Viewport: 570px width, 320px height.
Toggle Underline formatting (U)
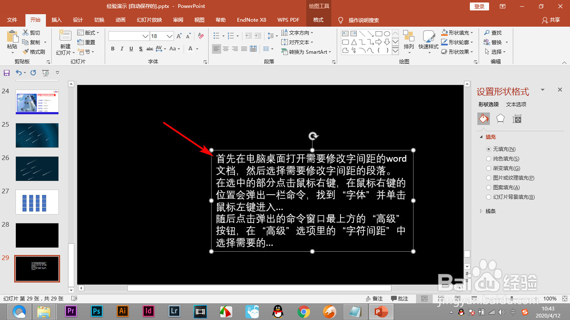131,49
